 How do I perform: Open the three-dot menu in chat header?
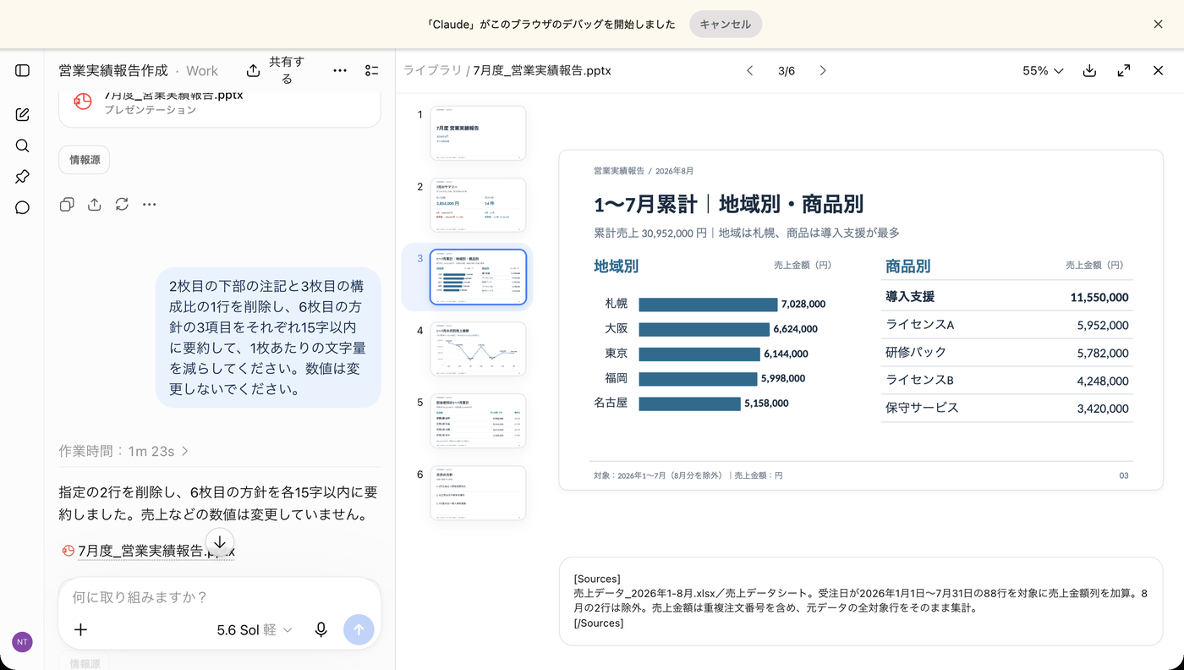340,70
